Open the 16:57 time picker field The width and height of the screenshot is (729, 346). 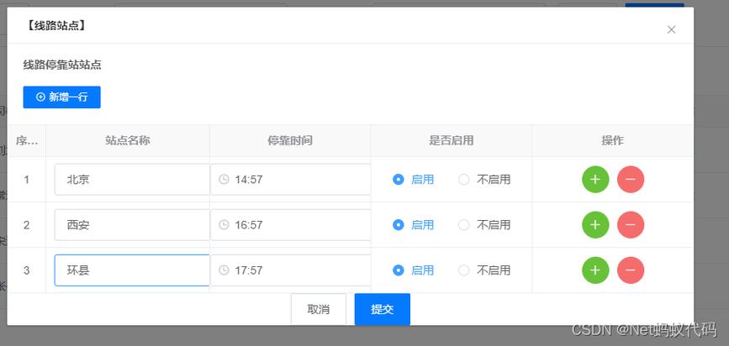coord(291,225)
